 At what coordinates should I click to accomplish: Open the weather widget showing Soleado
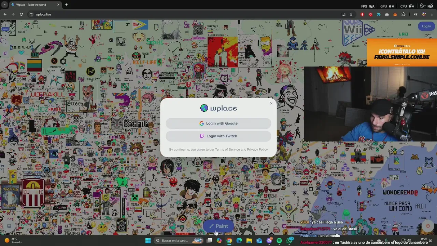pos(12,241)
